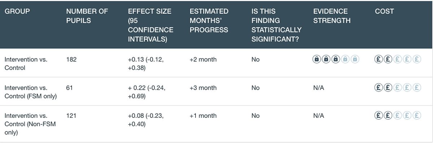Click third faded pound icon in first row
The image size is (433, 143).
tap(398, 59)
